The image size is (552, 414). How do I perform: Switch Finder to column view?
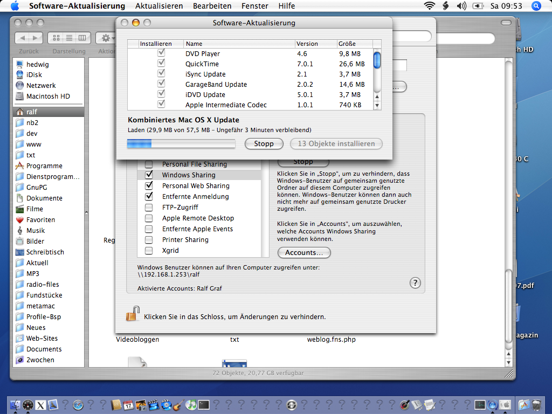82,38
